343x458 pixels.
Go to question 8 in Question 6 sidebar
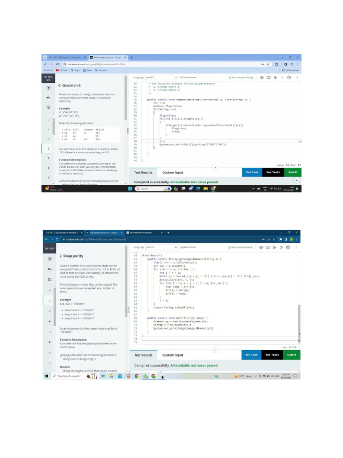point(48,168)
